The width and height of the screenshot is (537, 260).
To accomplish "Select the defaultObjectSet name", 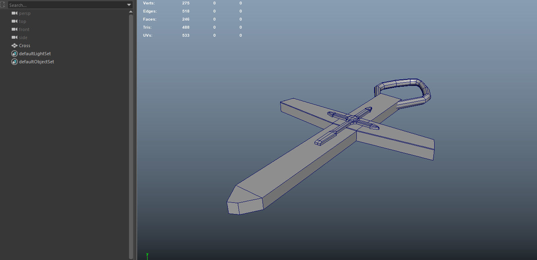I will pyautogui.click(x=36, y=62).
